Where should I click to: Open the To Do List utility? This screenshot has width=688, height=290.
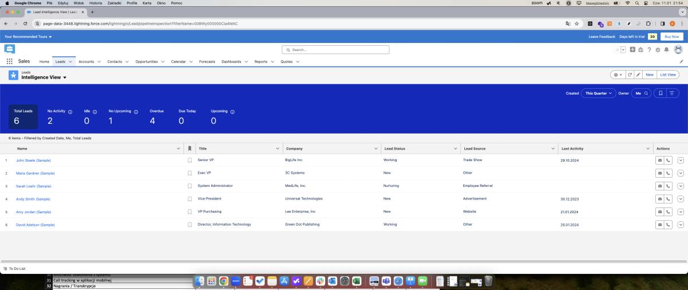click(x=14, y=268)
